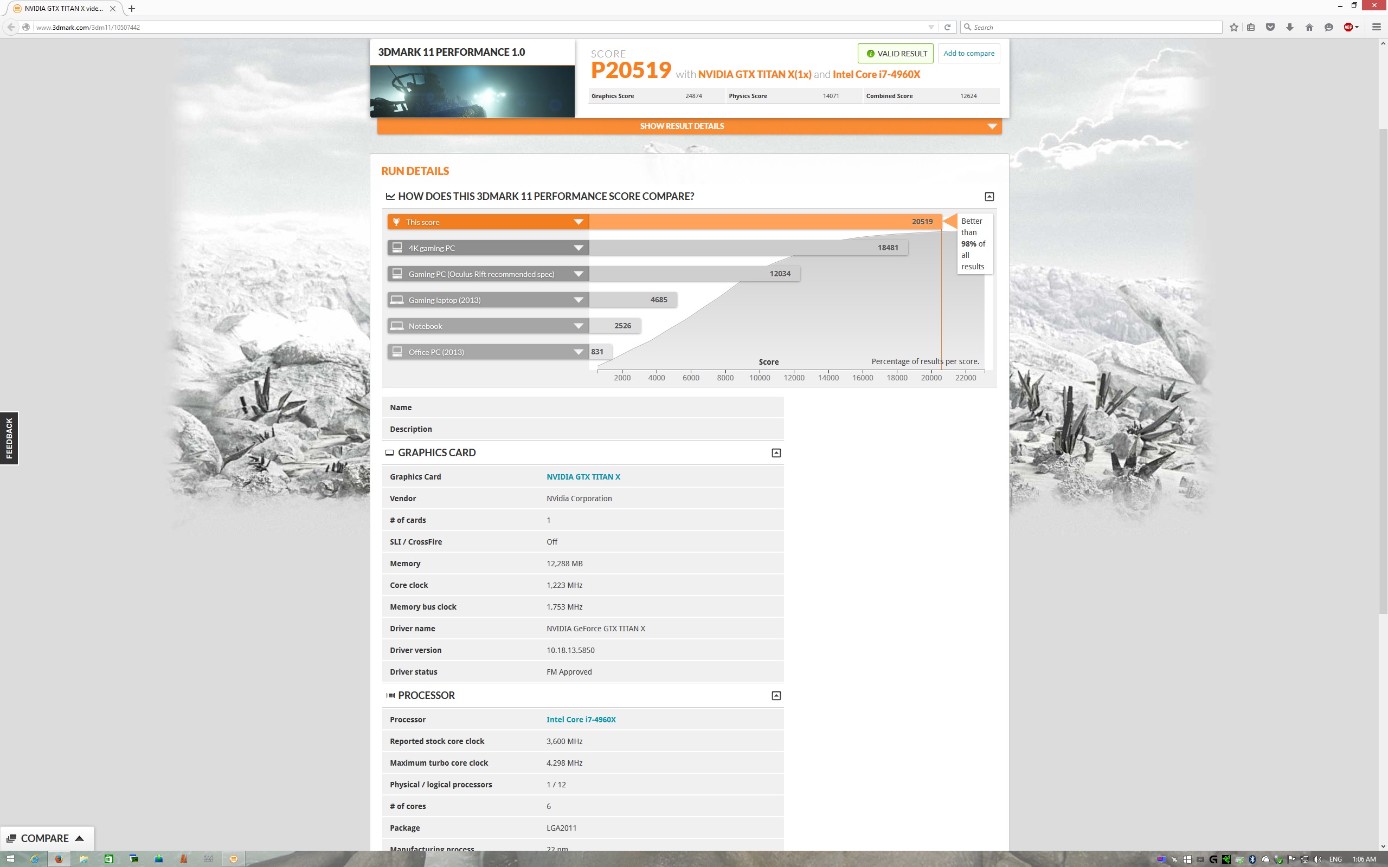Screen dimensions: 1388x867
Task: Open the Intel Core i7-4960X processor link
Action: (581, 720)
